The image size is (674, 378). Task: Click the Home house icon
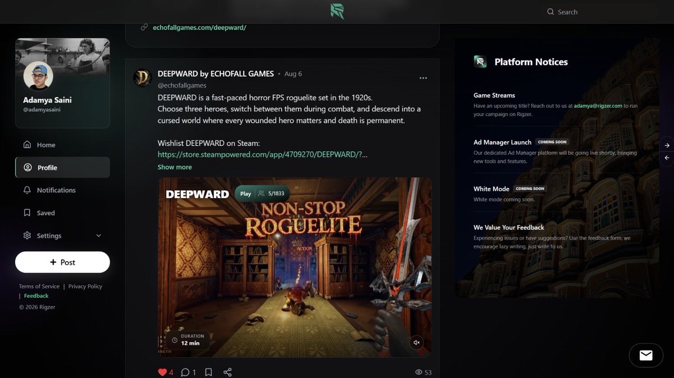[x=27, y=145]
